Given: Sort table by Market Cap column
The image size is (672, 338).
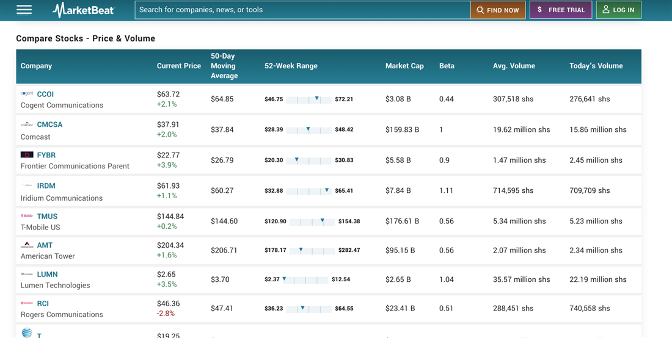Looking at the screenshot, I should point(404,66).
